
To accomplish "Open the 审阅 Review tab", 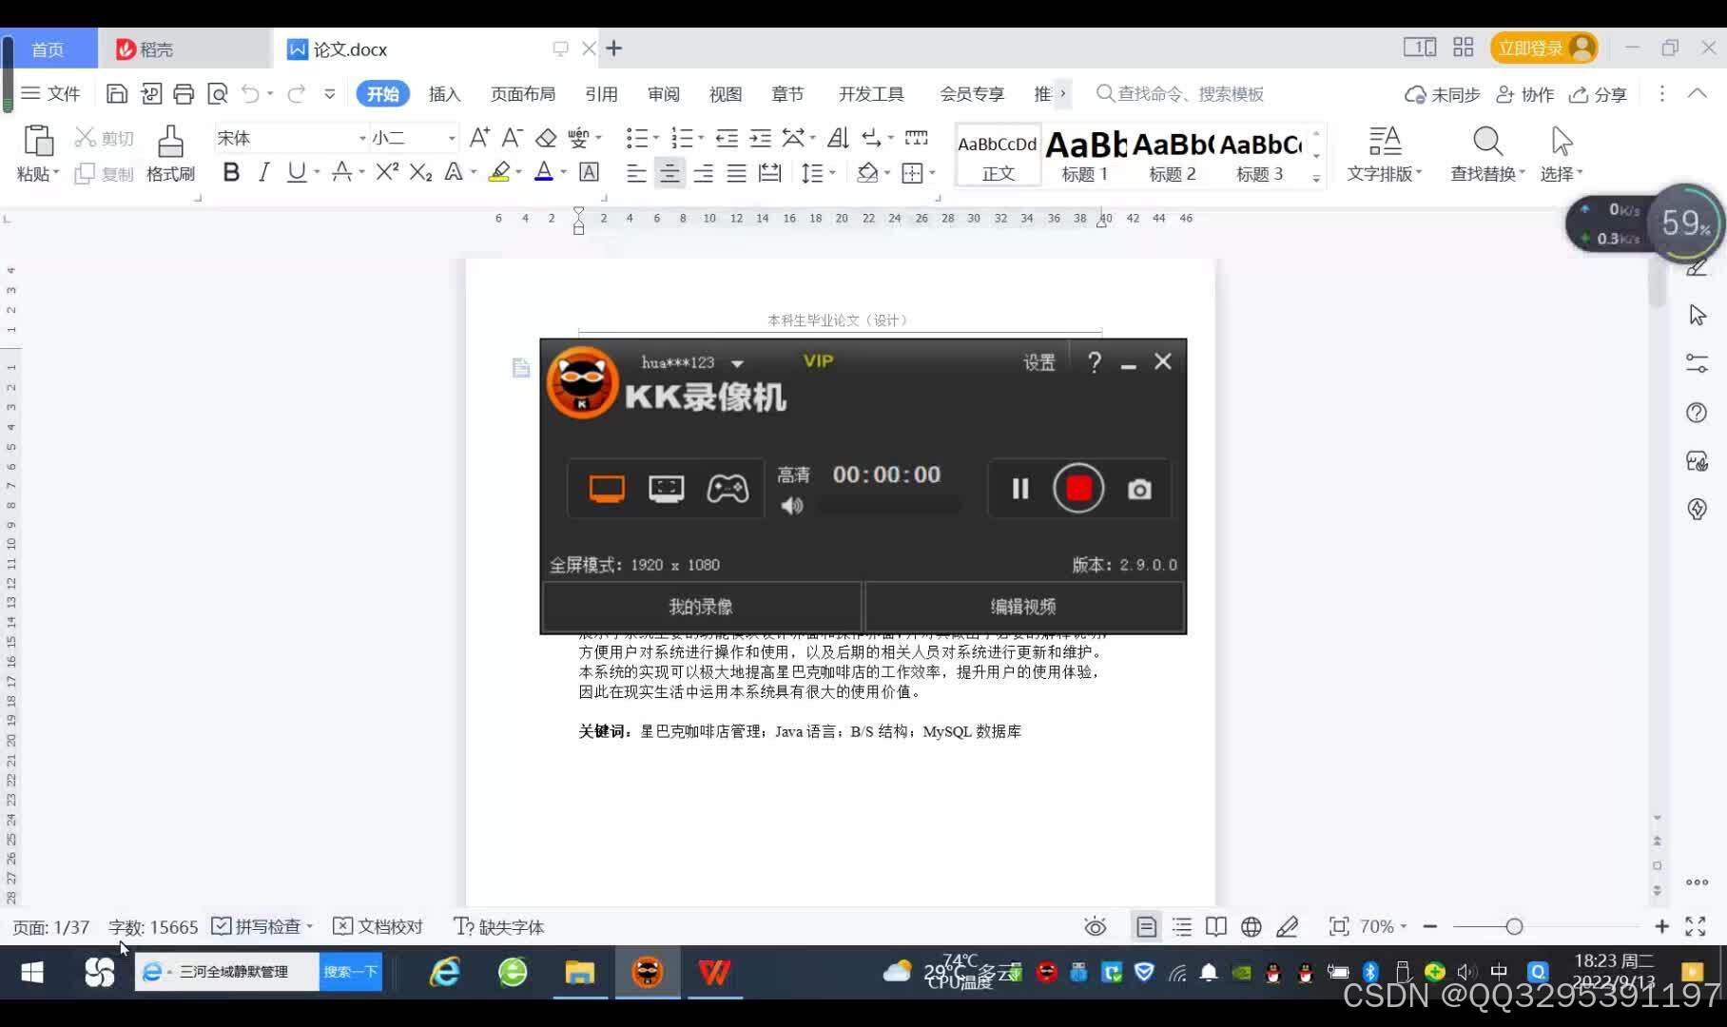I will click(664, 94).
